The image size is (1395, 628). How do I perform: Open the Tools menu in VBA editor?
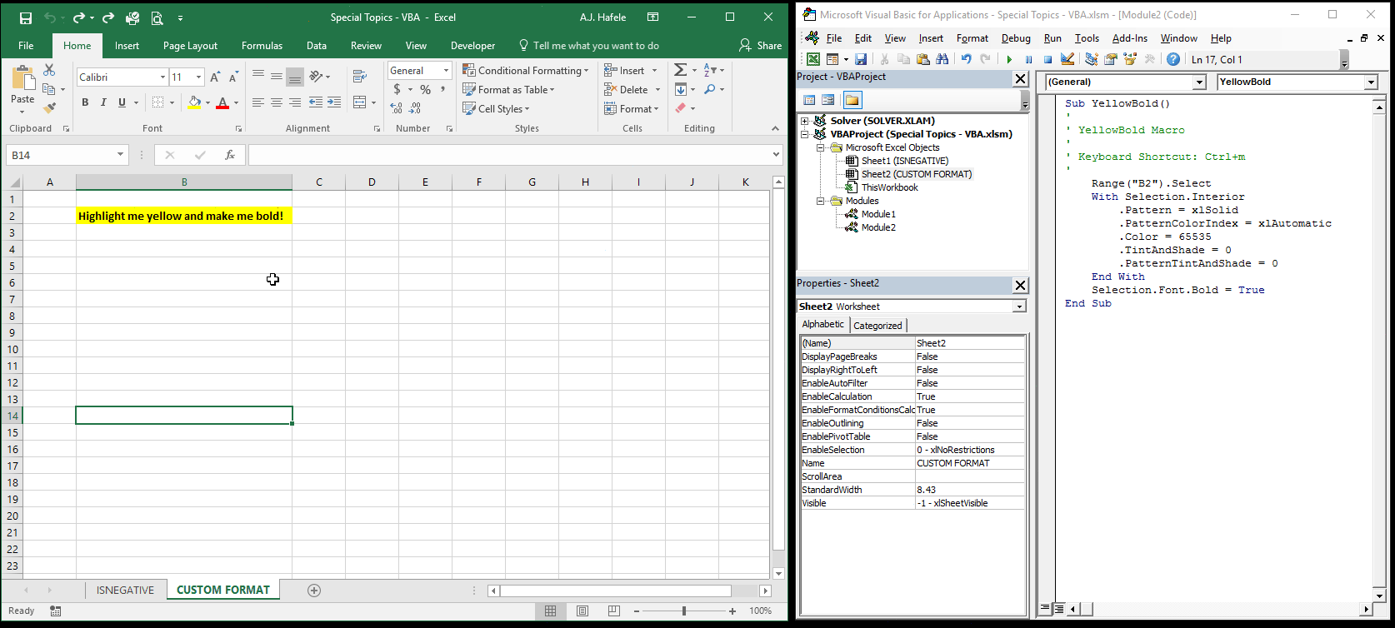tap(1087, 38)
